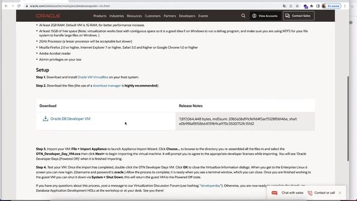Open the developerday hashtag link
This screenshot has width=357, height=201.
pyautogui.click(x=211, y=186)
